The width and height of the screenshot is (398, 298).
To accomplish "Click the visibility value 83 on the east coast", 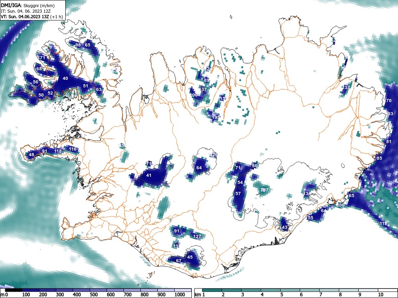I will pyautogui.click(x=390, y=114).
